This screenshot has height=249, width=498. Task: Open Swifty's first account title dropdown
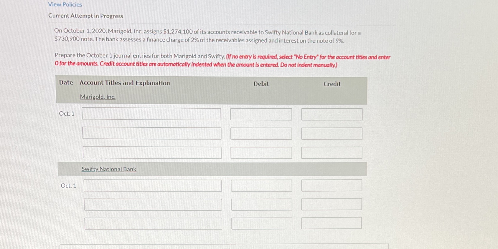click(153, 185)
